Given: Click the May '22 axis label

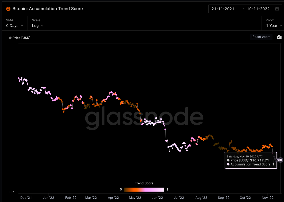Looking at the screenshot, I should point(135,198).
